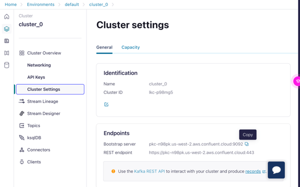Open Stream Lineage page
Viewport: 300px width, 187px height.
pyautogui.click(x=42, y=101)
